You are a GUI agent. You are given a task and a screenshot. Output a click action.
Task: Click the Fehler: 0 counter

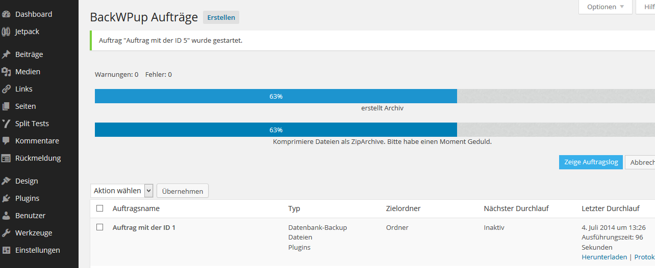click(158, 75)
